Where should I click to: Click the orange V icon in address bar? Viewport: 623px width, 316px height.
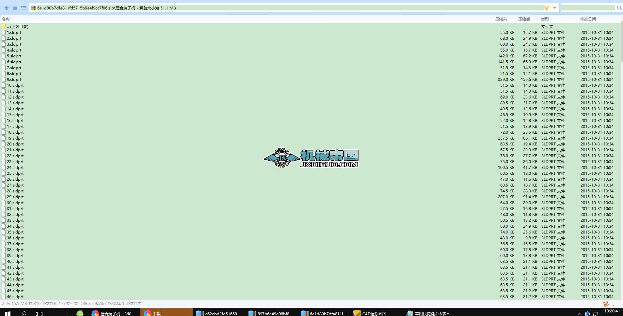546,8
